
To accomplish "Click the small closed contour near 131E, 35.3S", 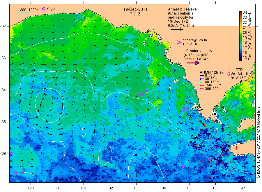I will [x=84, y=132].
